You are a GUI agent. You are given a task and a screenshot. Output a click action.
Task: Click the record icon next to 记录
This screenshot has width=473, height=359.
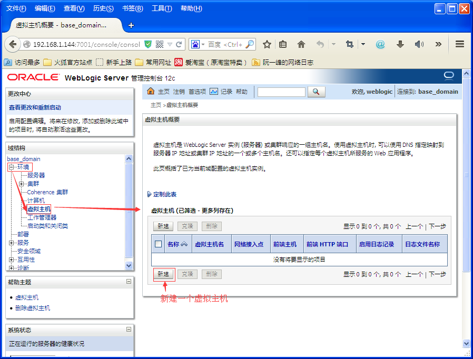coord(213,92)
